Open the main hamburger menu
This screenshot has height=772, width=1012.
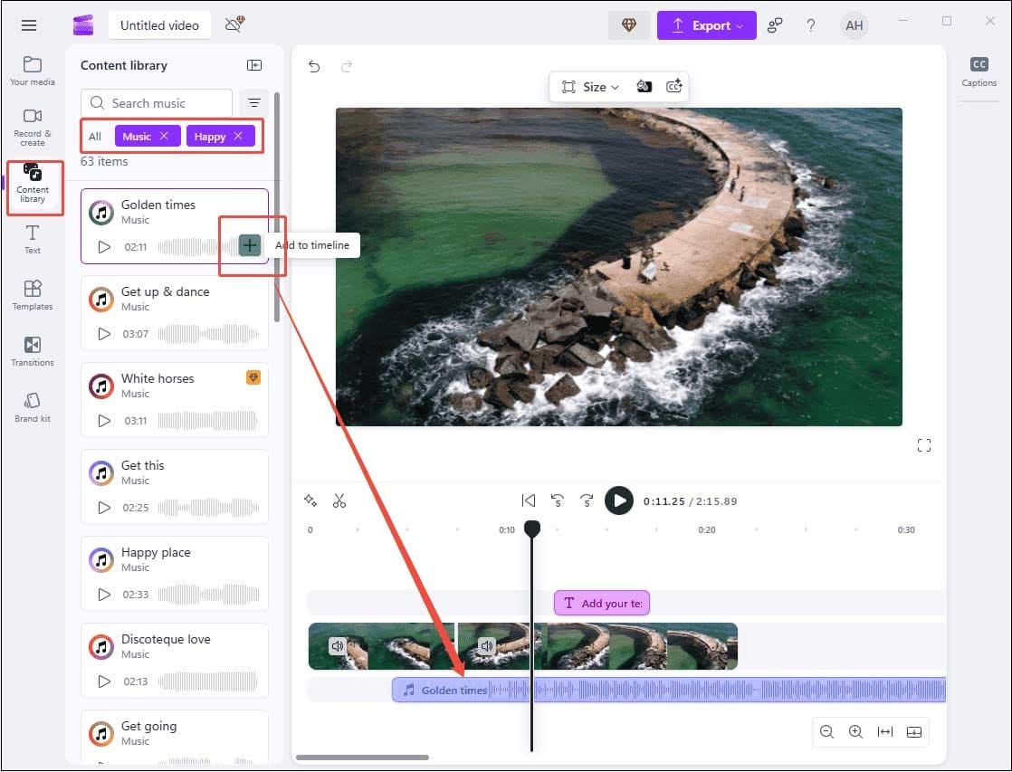pos(28,24)
